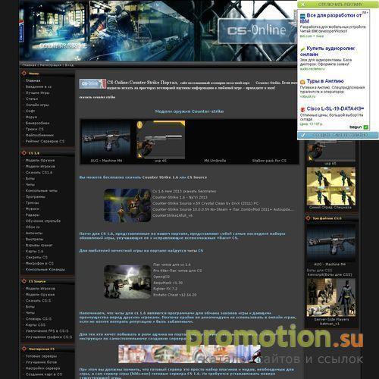Screen dimensions: 379x379
Task: Open Микрофон в CS link
Action: [x=39, y=263]
